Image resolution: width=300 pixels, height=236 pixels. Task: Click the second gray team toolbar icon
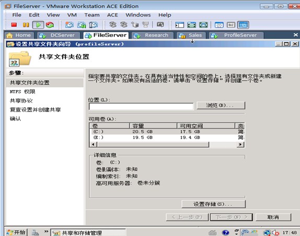tap(124, 24)
